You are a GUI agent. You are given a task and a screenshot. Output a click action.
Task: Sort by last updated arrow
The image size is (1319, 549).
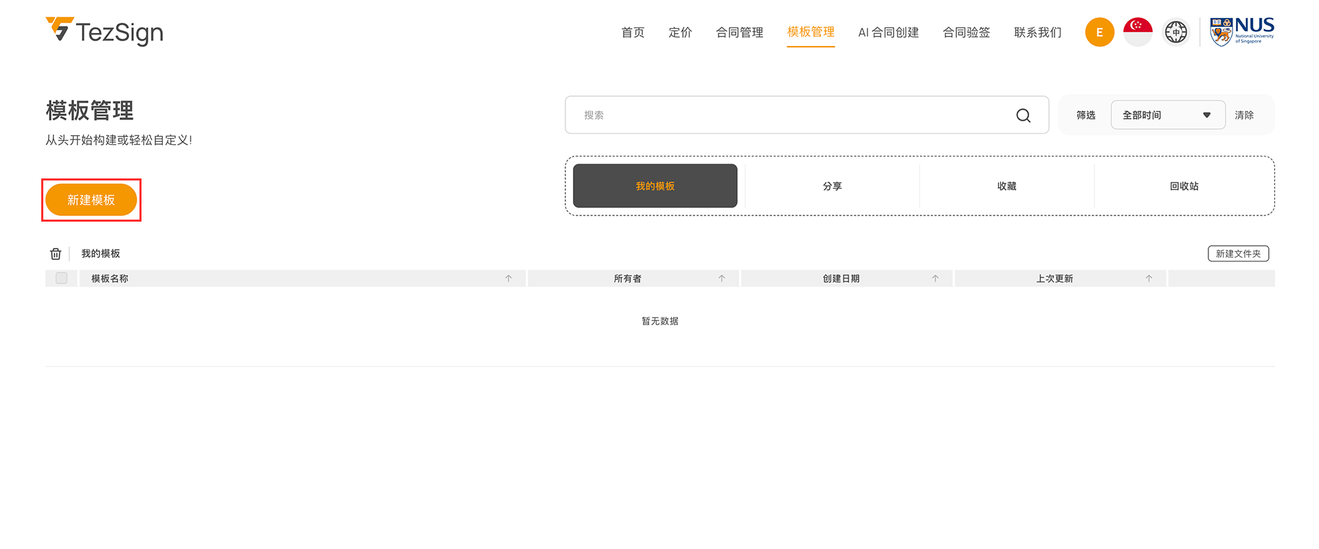(1149, 279)
